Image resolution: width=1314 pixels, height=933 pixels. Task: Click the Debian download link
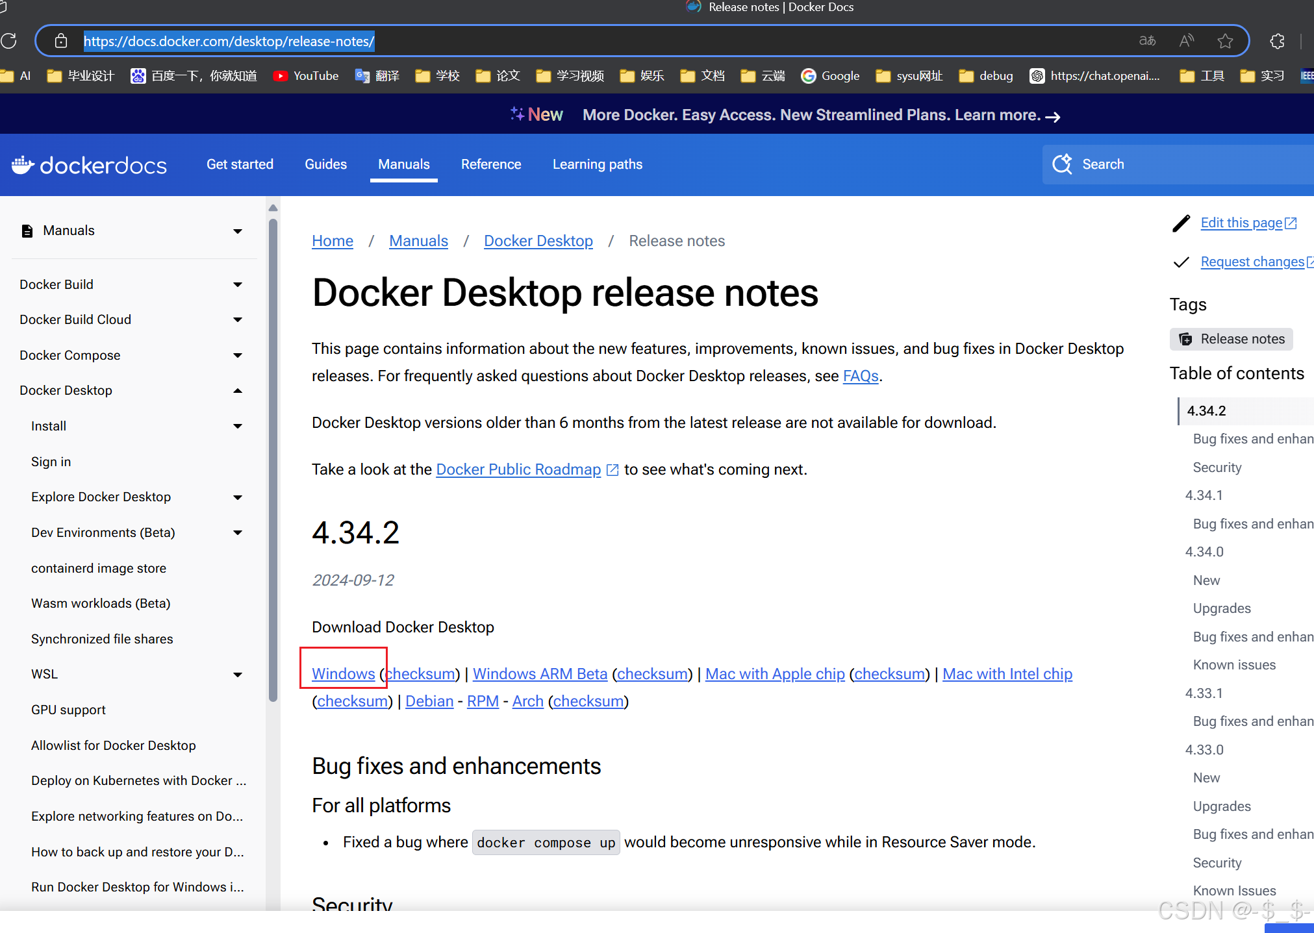[429, 701]
